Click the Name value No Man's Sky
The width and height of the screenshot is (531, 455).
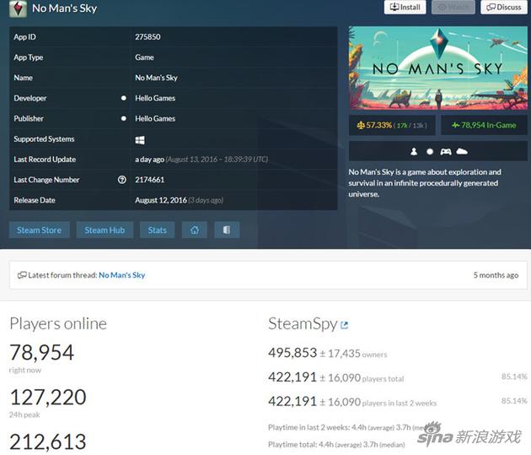coord(156,78)
